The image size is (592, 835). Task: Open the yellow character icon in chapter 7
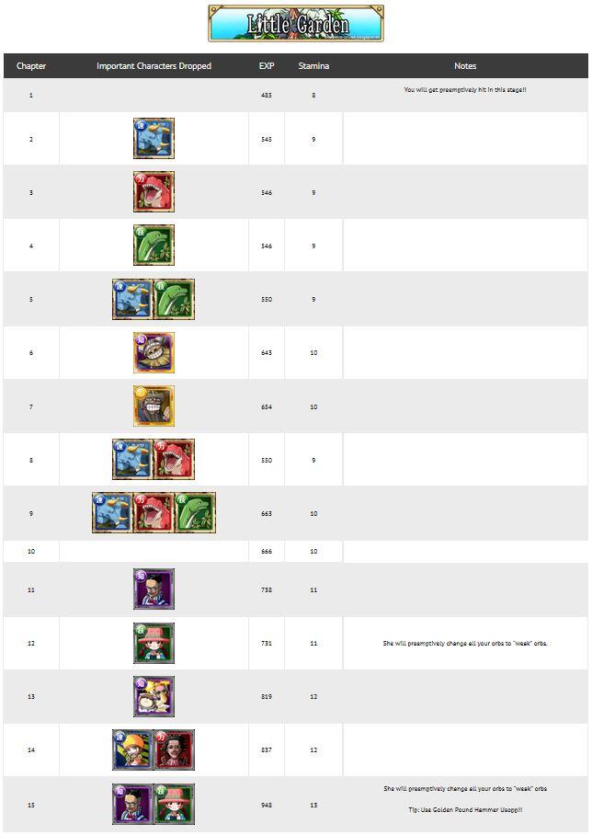point(154,406)
